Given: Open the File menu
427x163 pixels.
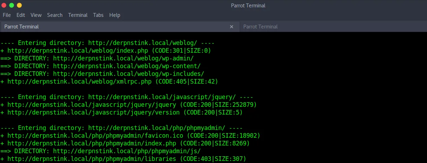Looking at the screenshot, I should [7, 15].
